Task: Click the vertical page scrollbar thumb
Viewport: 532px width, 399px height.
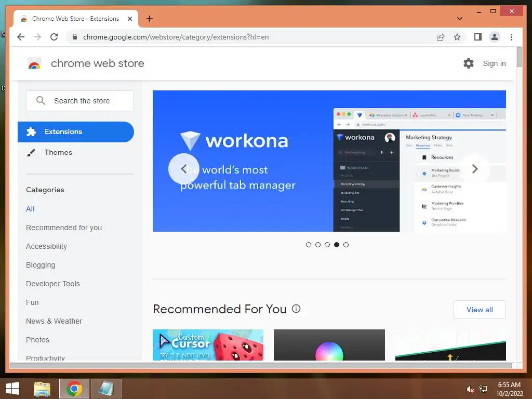Action: pyautogui.click(x=519, y=57)
